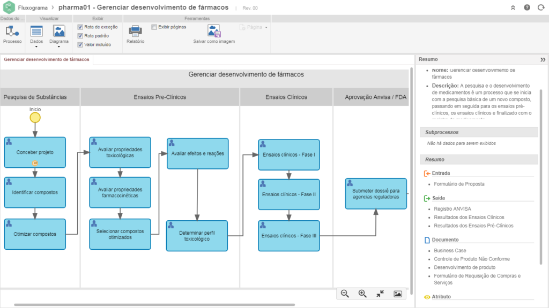Collapse the top ribbon with double chevron

[x=513, y=7]
